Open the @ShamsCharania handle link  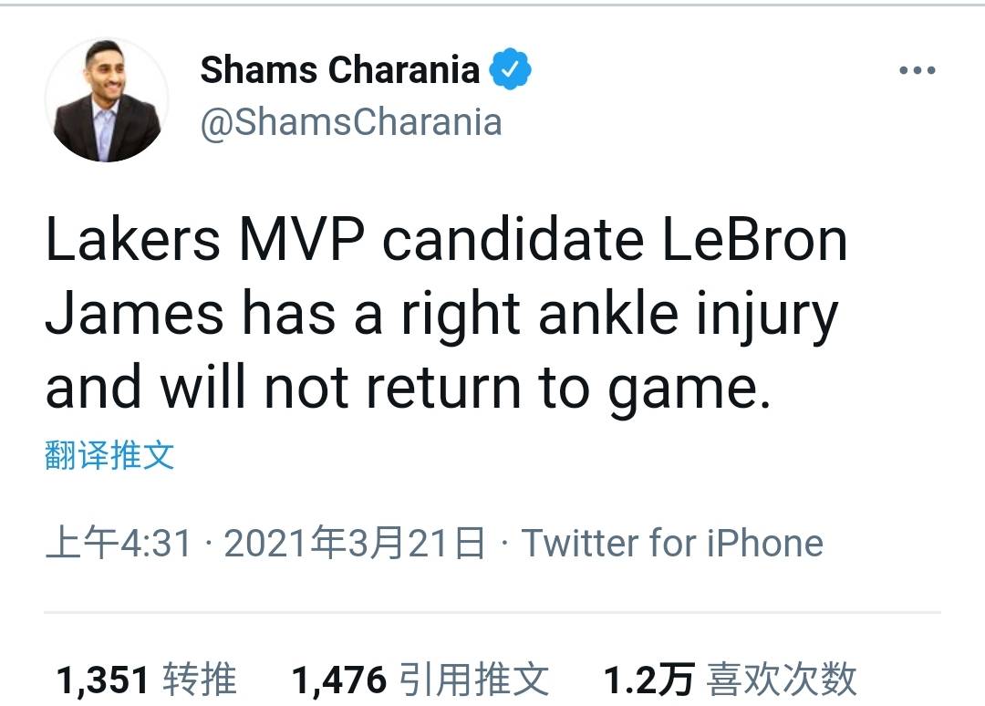coord(351,122)
